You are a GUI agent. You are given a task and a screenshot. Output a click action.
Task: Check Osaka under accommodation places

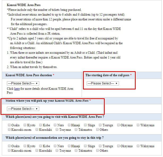coord(9,146)
